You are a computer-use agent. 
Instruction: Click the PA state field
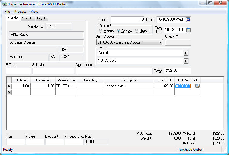[54, 57]
